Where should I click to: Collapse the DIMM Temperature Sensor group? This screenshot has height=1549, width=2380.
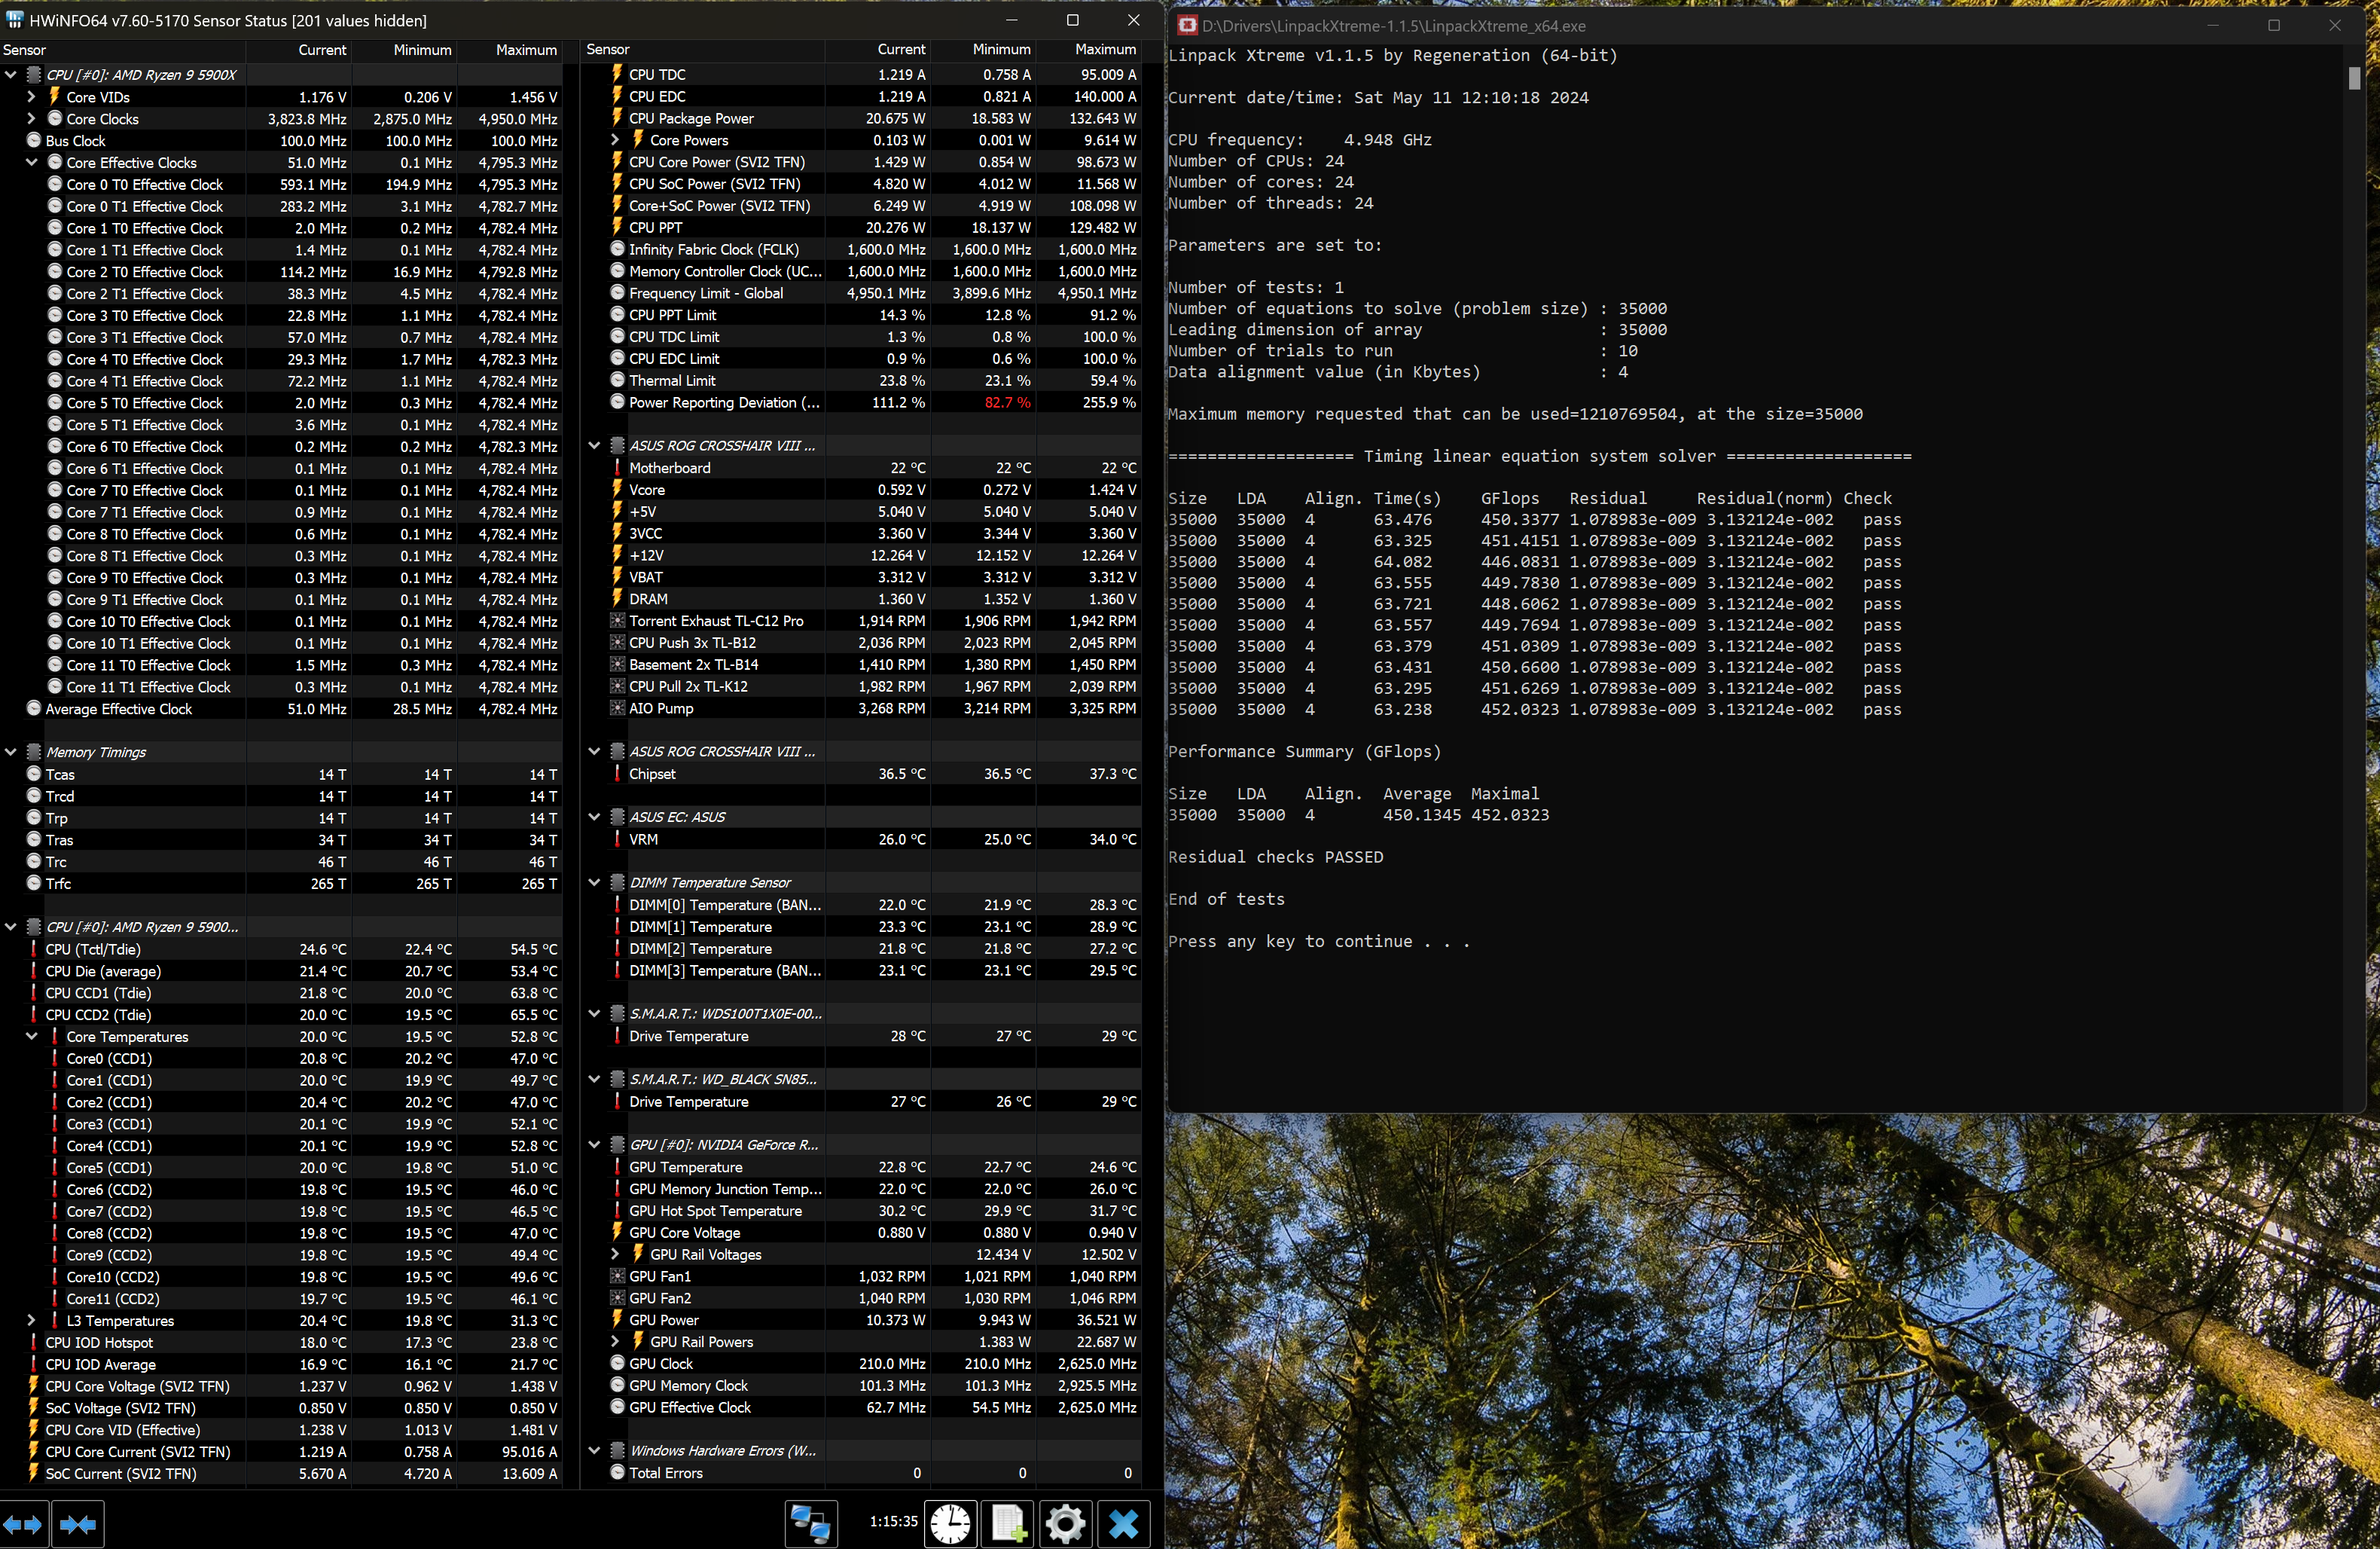(x=594, y=882)
